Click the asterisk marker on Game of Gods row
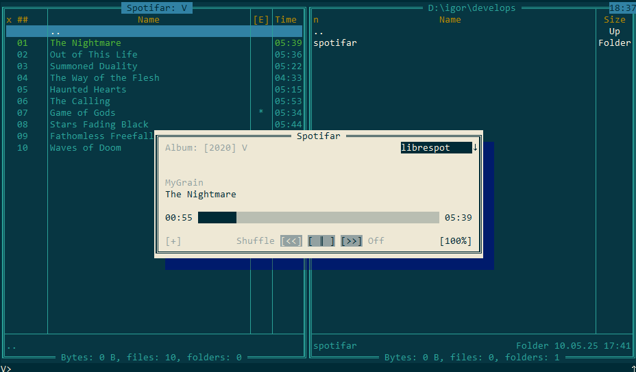 (x=261, y=112)
